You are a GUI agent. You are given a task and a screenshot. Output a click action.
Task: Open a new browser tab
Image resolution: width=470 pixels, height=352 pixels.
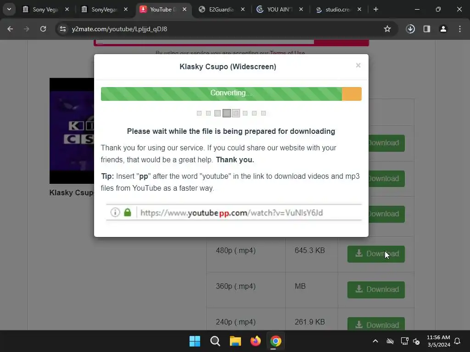[376, 9]
